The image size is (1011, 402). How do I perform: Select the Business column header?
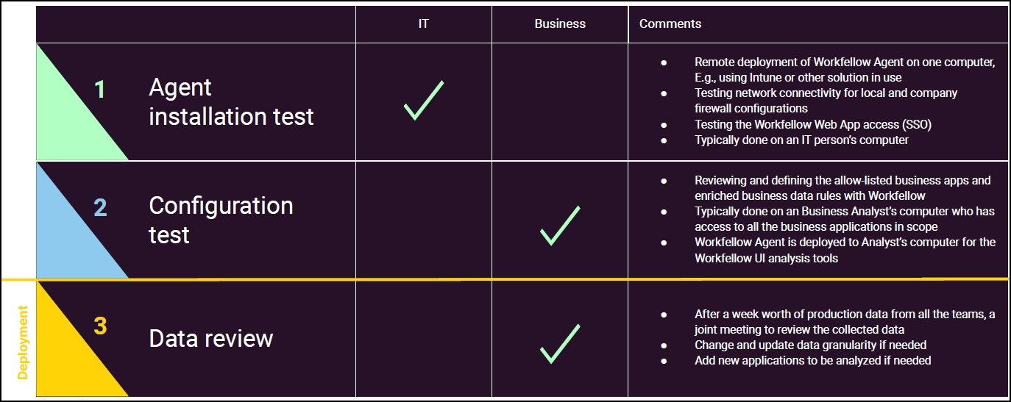pos(560,24)
